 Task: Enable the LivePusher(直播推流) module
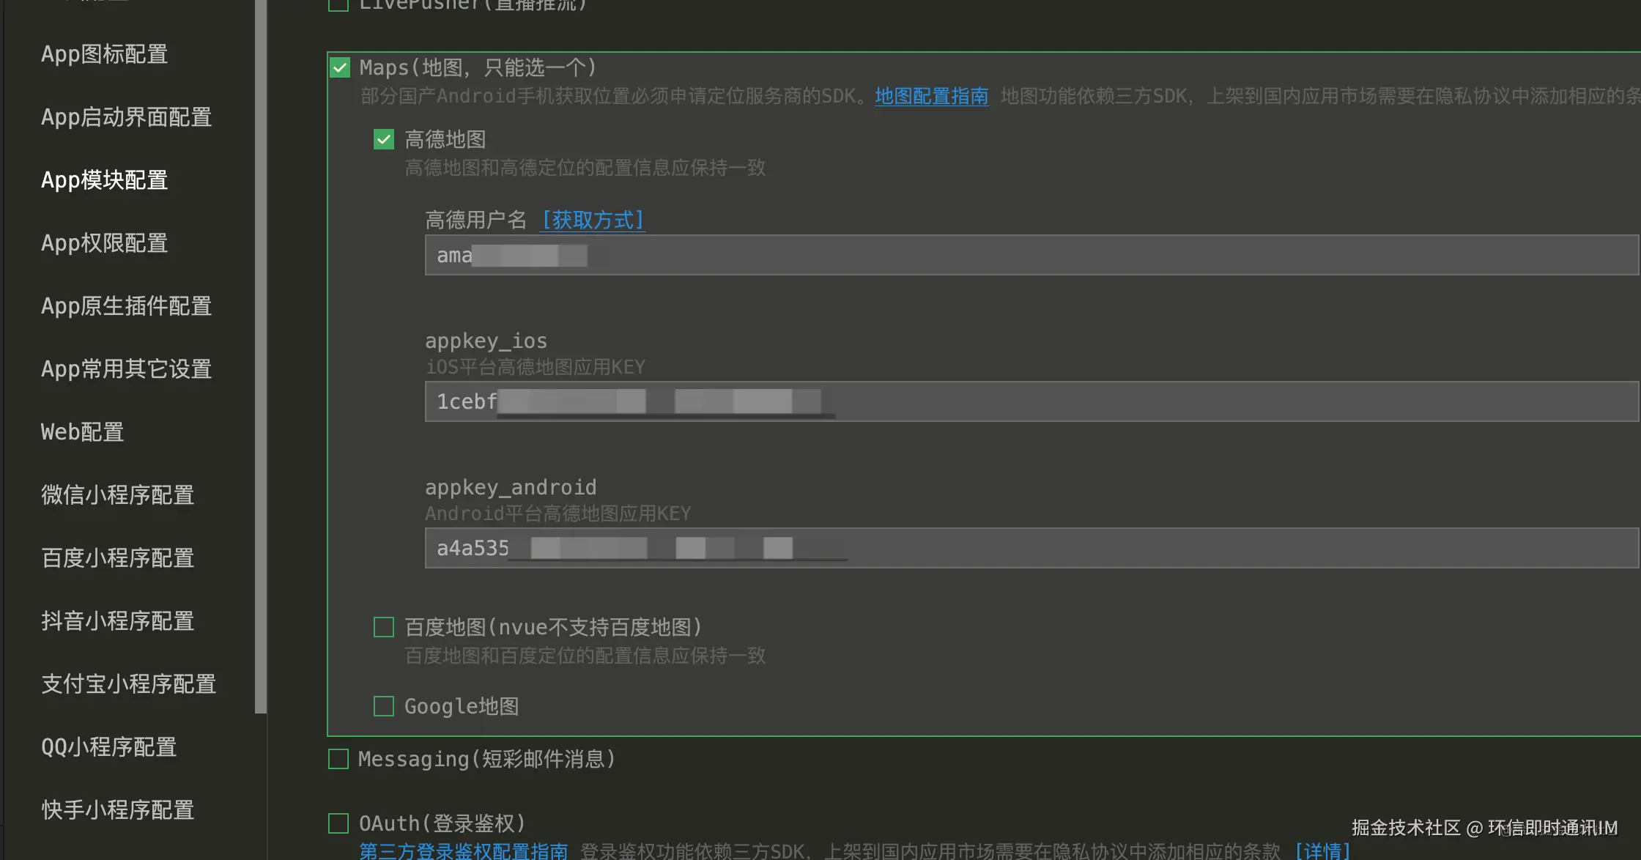(338, 4)
